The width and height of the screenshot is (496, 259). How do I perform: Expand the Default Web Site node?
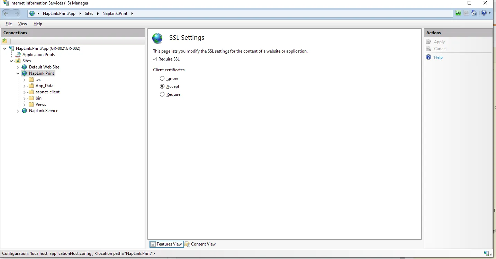click(x=18, y=67)
